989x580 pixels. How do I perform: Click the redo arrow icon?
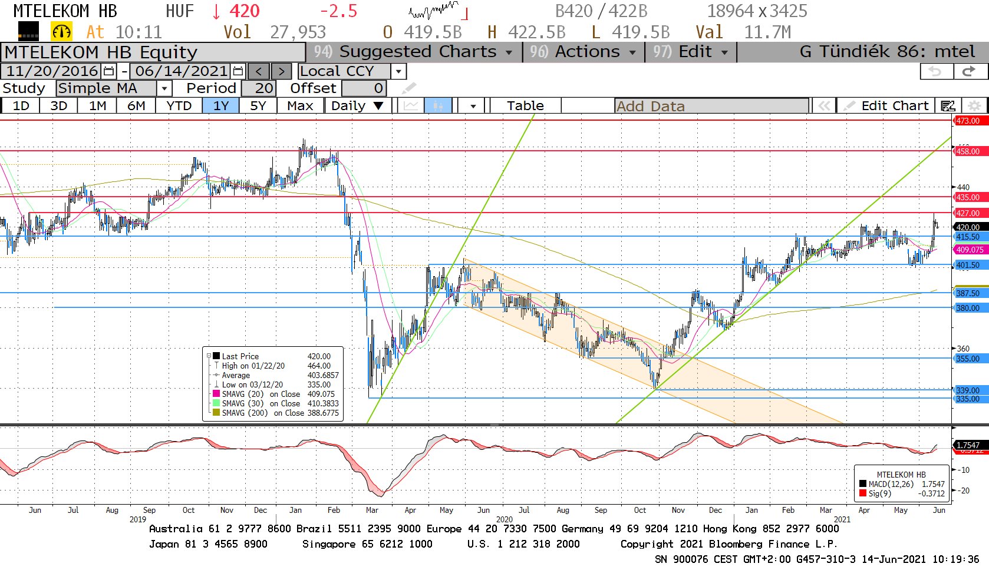pyautogui.click(x=970, y=71)
